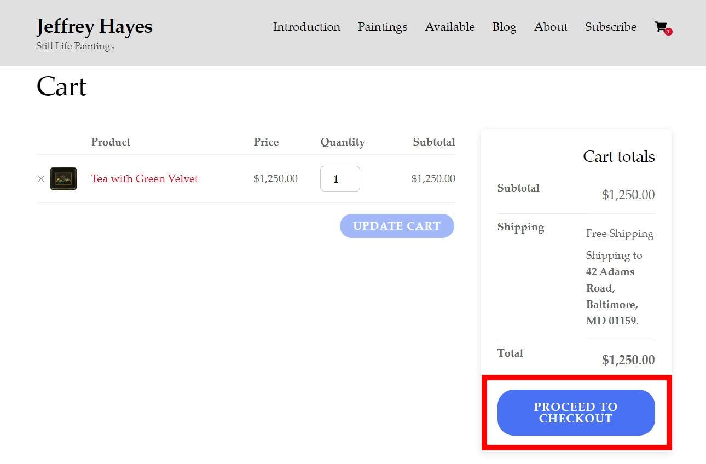706x464 pixels.
Task: Open the About page
Action: click(x=551, y=27)
